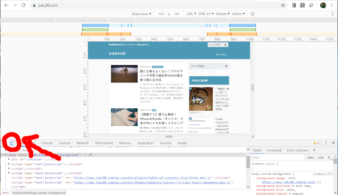Open the Audits tab

(x=182, y=143)
